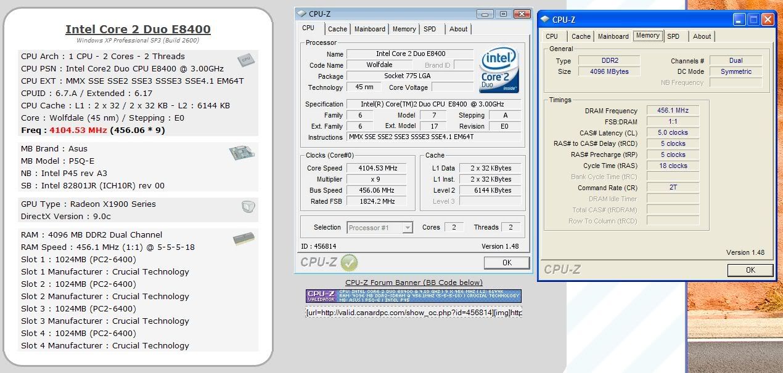Click the memory Size 4096 MBytes field

pyautogui.click(x=610, y=71)
